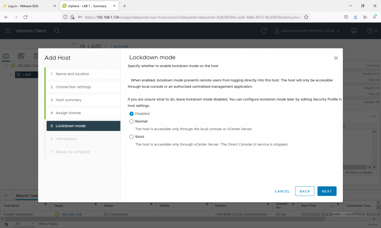Open the vSphere Client hamburger menu

8,31
